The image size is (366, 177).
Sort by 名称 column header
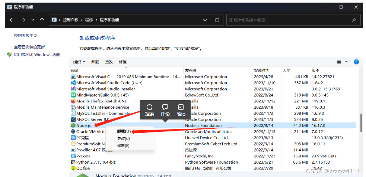coord(74,70)
